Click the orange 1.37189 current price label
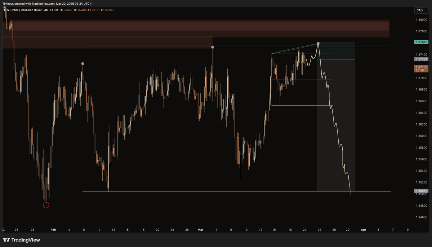The height and width of the screenshot is (247, 432). point(421,69)
